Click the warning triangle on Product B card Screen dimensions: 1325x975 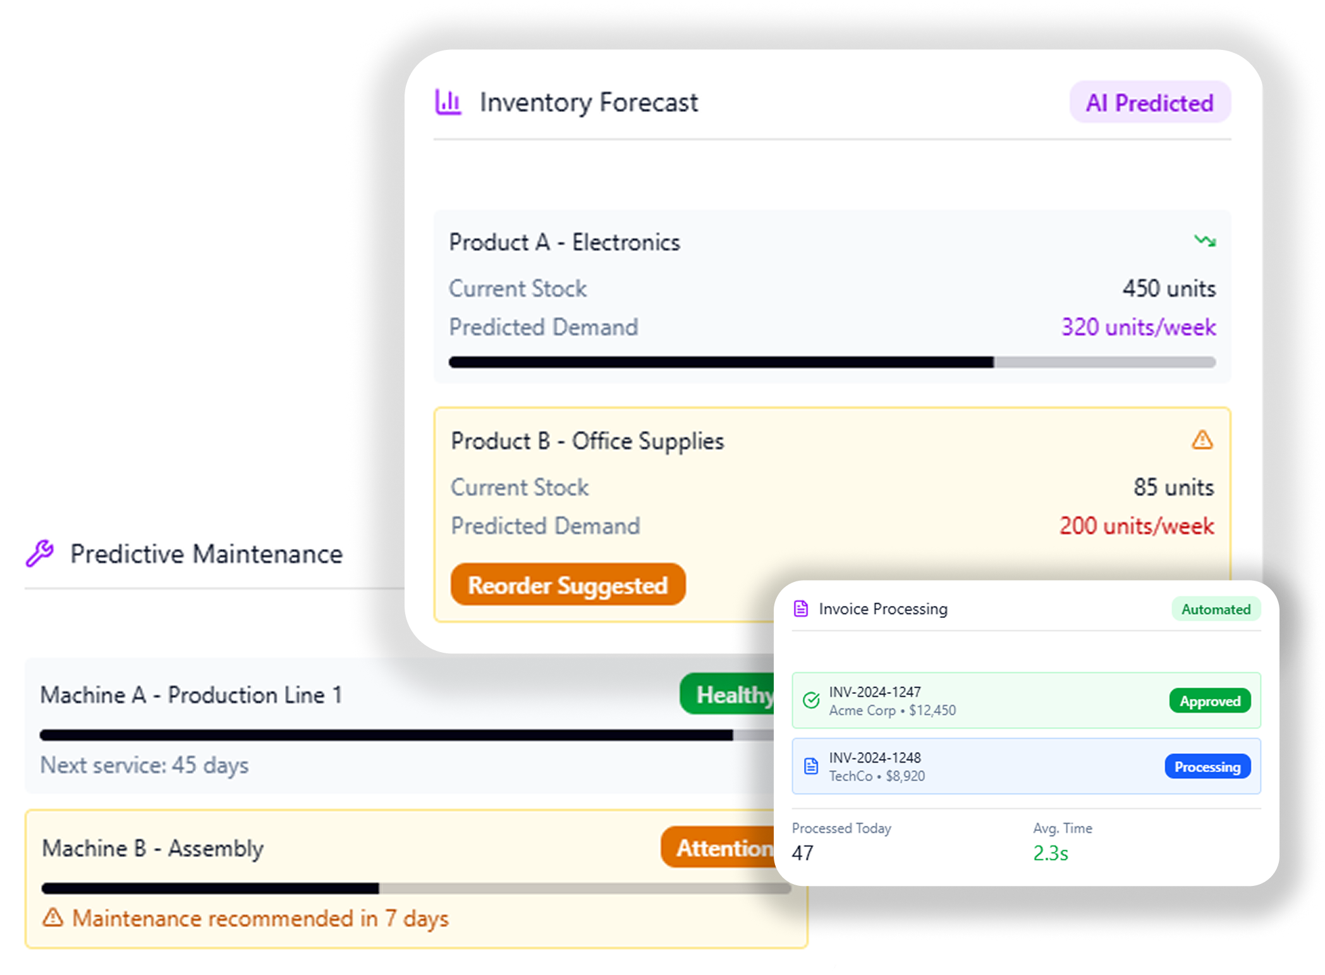pyautogui.click(x=1202, y=440)
